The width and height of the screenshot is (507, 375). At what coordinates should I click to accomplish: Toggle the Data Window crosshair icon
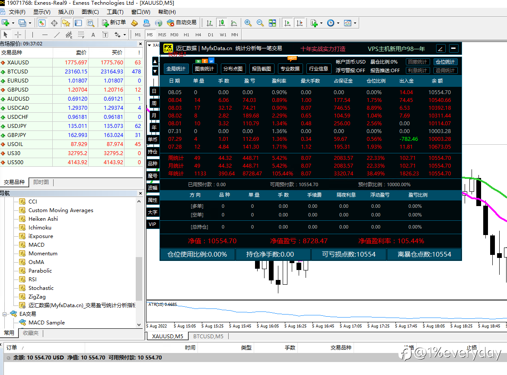[54, 23]
